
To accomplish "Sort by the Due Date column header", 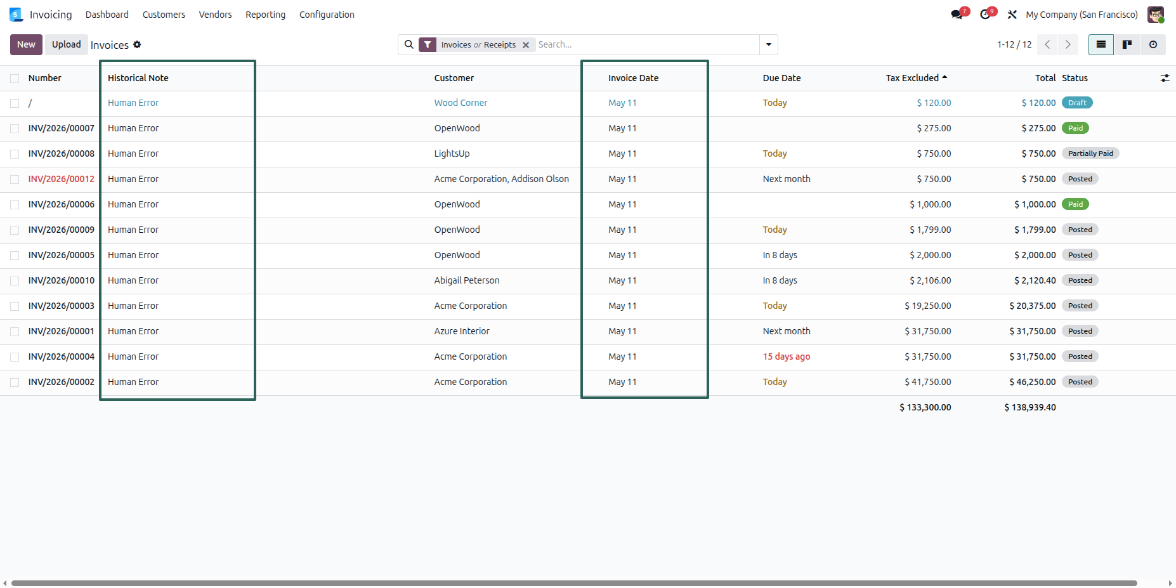I will coord(781,78).
